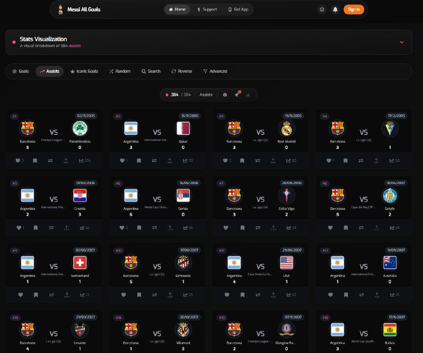Like assist #5 Argentina vs Croatia
This screenshot has width=423, height=353.
pos(19,228)
